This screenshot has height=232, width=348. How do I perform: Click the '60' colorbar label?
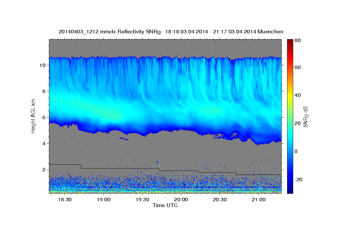[x=297, y=67]
